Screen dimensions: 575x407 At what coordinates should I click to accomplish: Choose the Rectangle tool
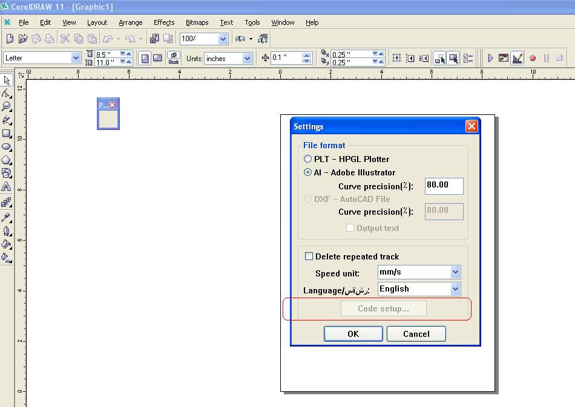pos(7,134)
